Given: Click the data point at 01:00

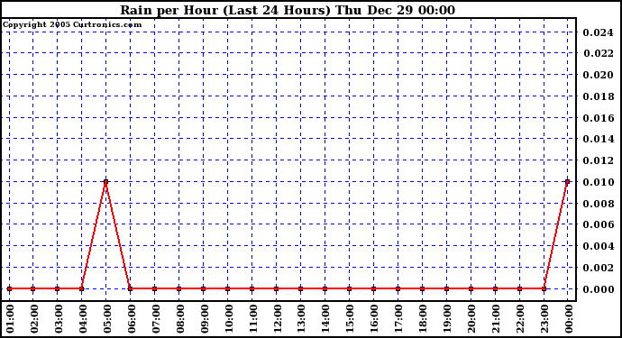Looking at the screenshot, I should [x=10, y=288].
